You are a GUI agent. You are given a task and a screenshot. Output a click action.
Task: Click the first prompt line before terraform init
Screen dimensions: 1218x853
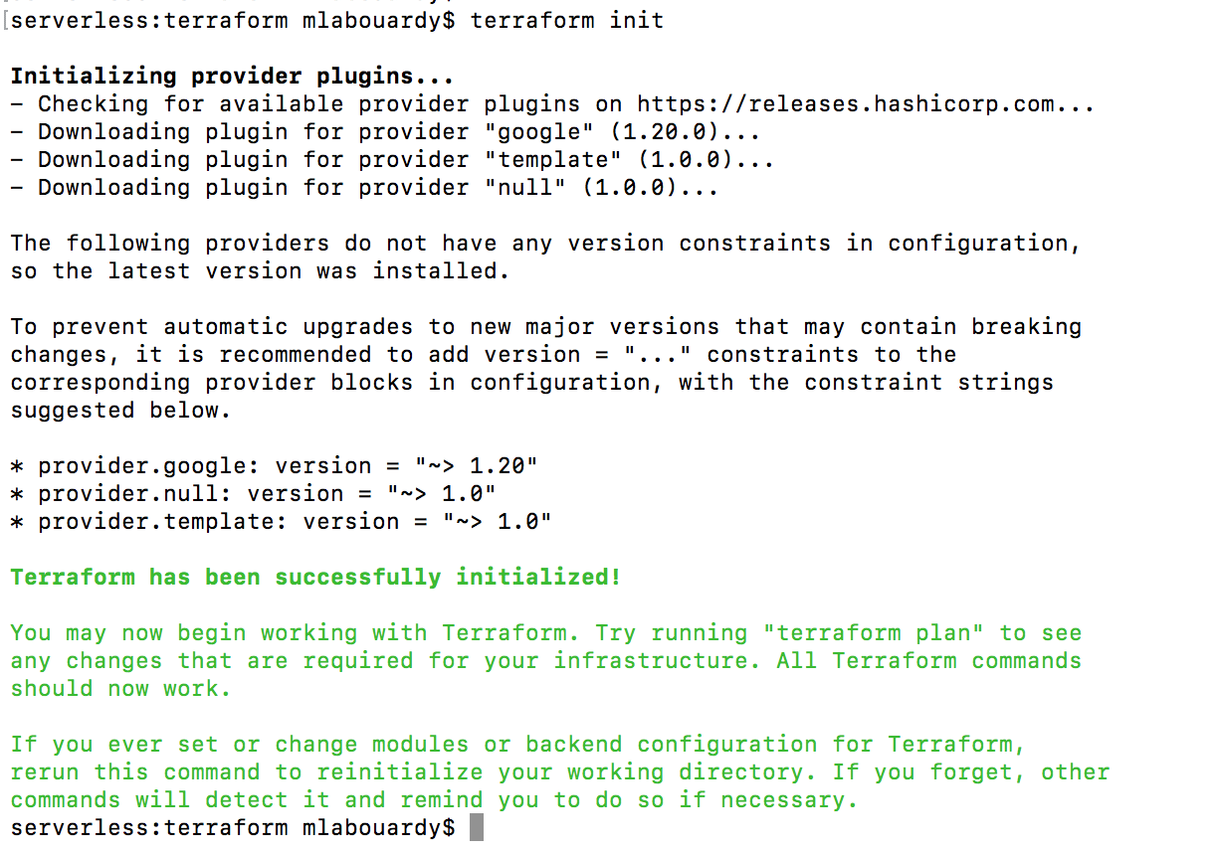233,21
